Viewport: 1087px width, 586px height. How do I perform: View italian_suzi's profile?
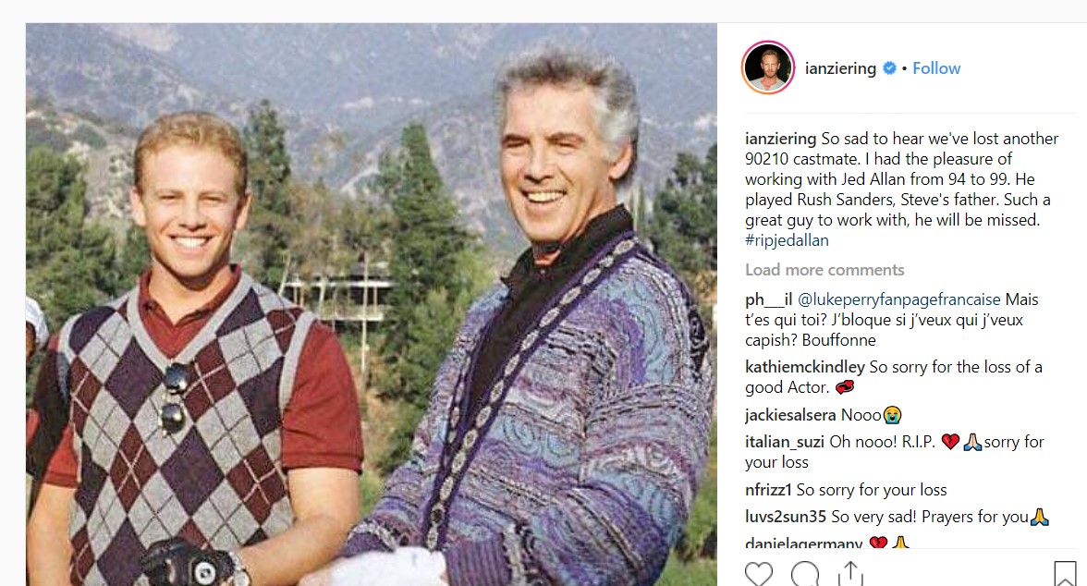pyautogui.click(x=785, y=442)
